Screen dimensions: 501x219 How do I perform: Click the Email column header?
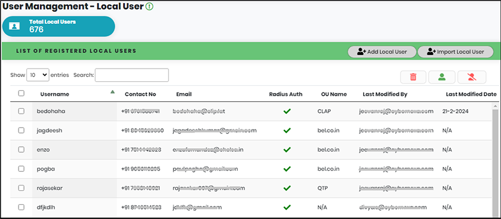[x=184, y=94]
